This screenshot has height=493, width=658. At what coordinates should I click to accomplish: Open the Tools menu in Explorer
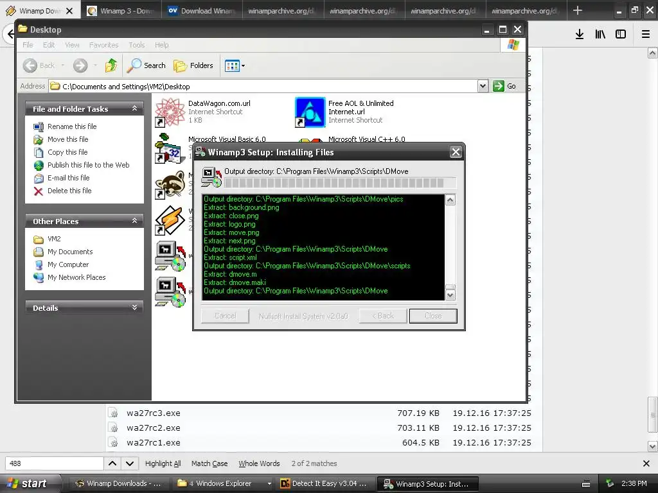[x=137, y=45]
